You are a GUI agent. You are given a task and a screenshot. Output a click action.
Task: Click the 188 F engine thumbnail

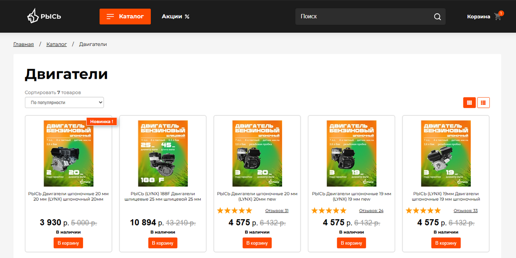(x=163, y=153)
